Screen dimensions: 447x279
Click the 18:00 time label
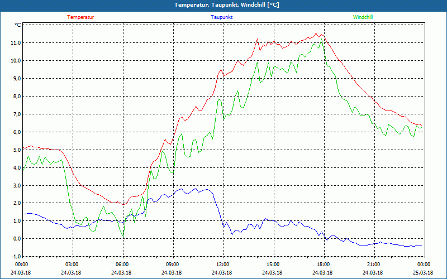(x=322, y=264)
